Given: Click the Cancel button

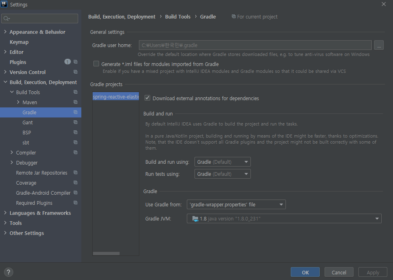Looking at the screenshot, I should click(339, 272).
